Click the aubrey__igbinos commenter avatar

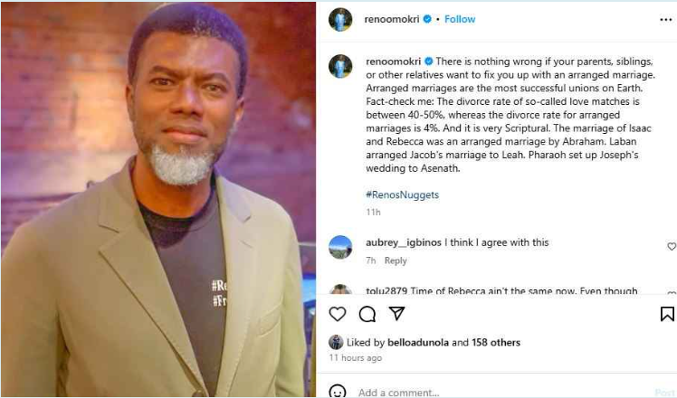click(340, 247)
